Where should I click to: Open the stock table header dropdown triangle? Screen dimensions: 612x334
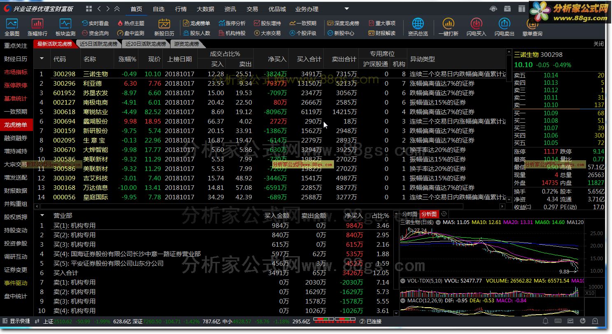click(42, 59)
